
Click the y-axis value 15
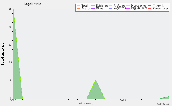click(10, 62)
